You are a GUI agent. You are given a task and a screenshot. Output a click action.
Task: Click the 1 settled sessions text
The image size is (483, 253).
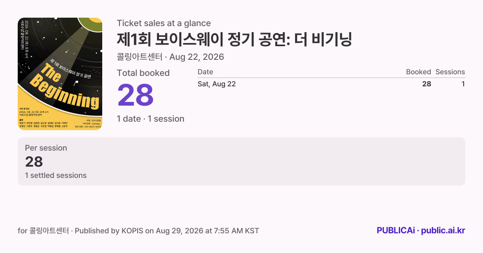click(56, 175)
